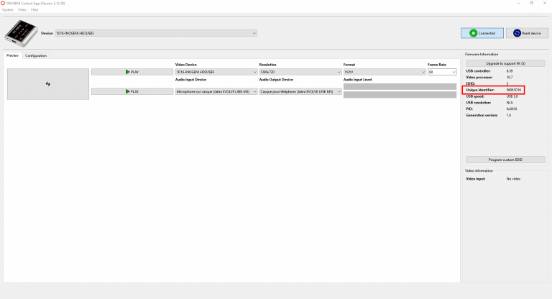The width and height of the screenshot is (552, 299).
Task: Click the Generation version value 1.0
Action: tap(509, 116)
